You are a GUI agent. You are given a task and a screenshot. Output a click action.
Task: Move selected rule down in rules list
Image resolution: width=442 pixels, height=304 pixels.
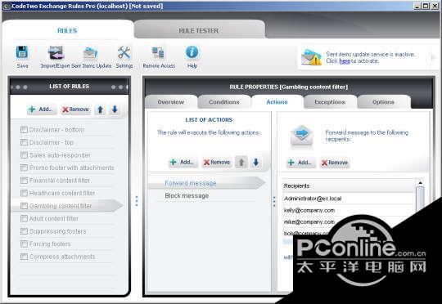click(x=115, y=110)
